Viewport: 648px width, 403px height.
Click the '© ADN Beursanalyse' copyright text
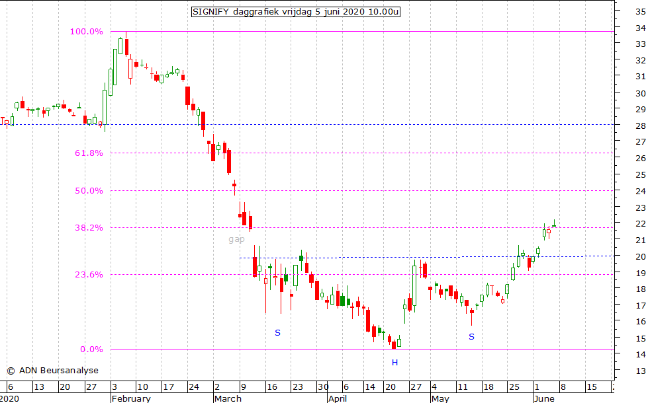(53, 371)
